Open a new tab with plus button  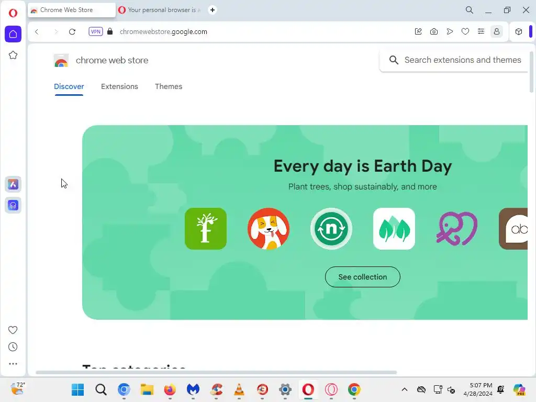click(x=213, y=10)
